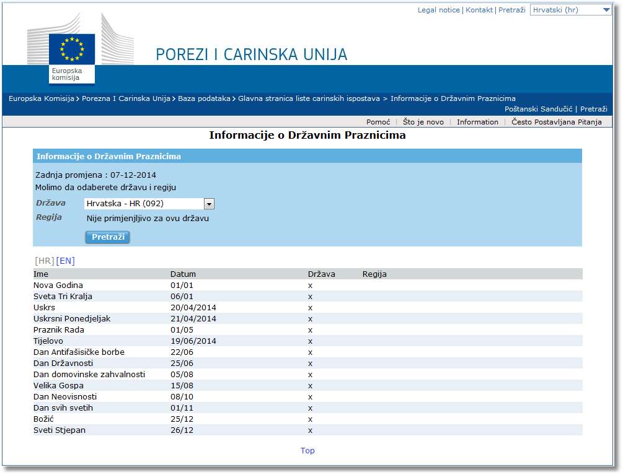Select the Dan Državnosti row
The image size is (623, 475).
coord(308,363)
